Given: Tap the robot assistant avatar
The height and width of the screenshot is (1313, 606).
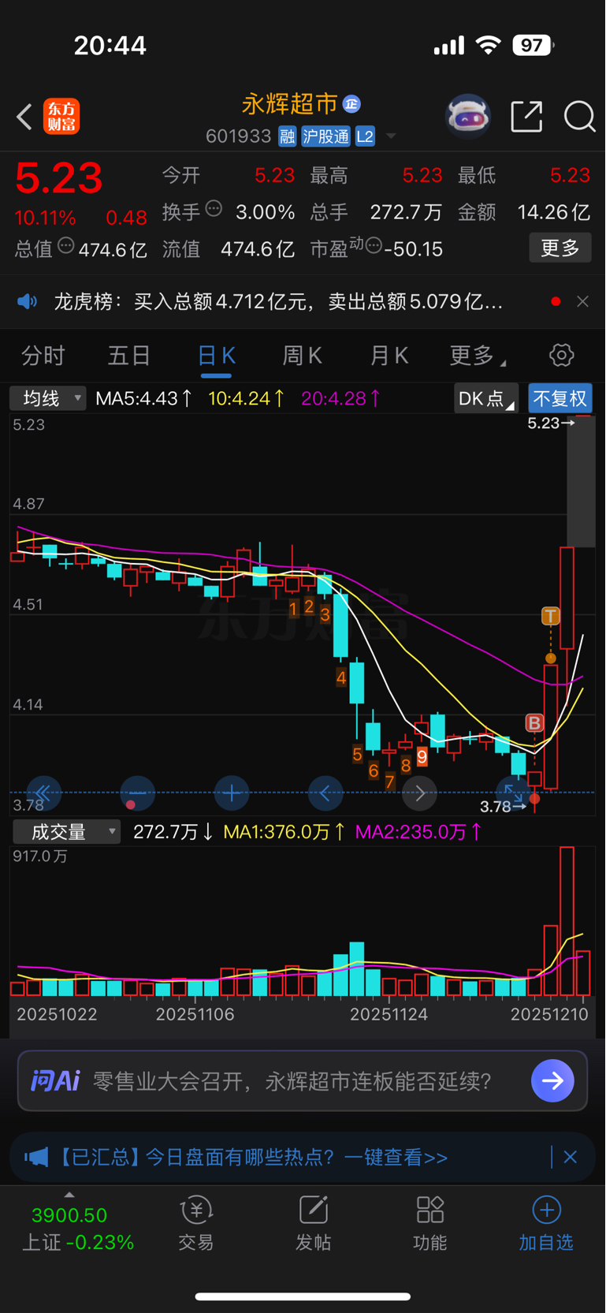Looking at the screenshot, I should pos(468,117).
